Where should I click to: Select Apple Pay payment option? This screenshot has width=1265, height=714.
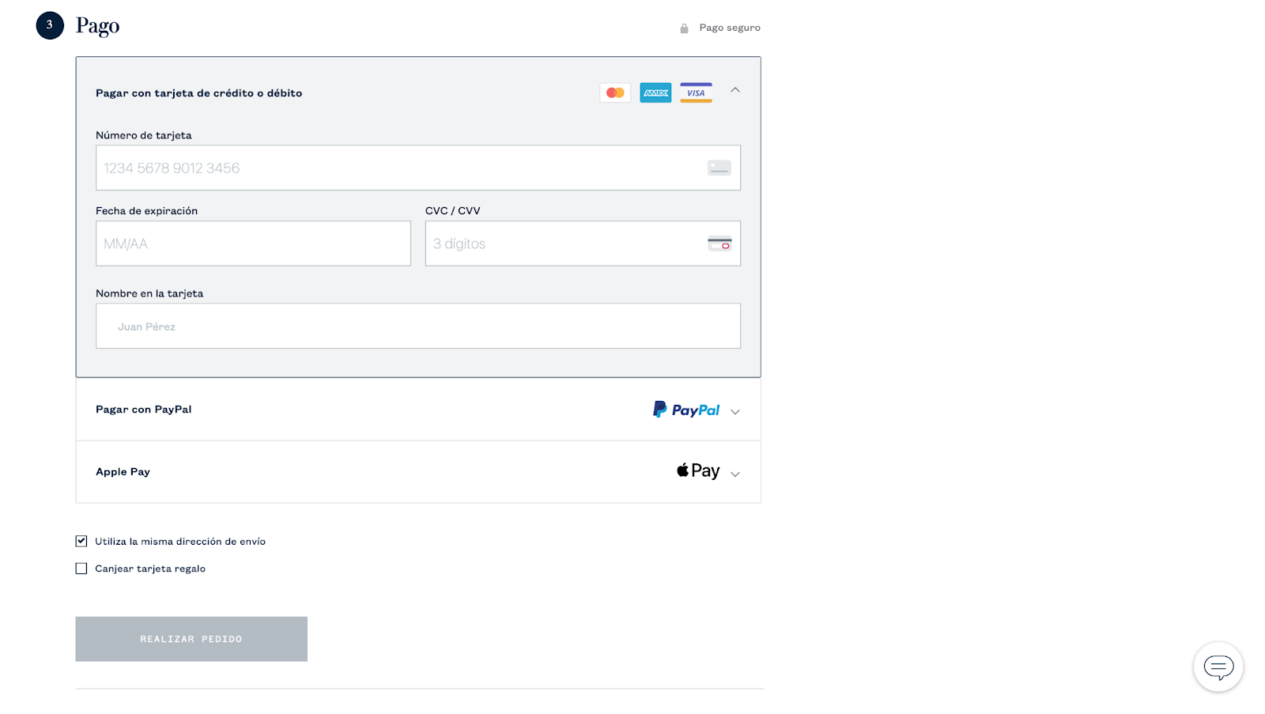point(418,472)
